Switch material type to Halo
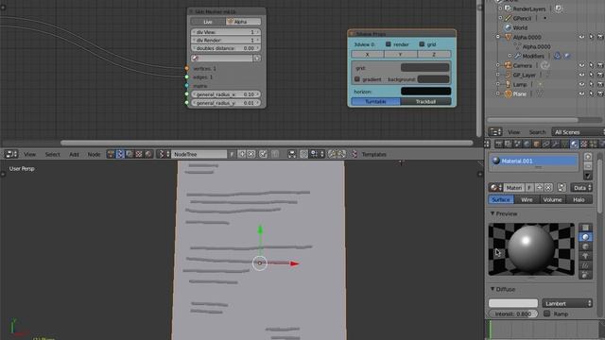This screenshot has width=605, height=340. pyautogui.click(x=579, y=199)
